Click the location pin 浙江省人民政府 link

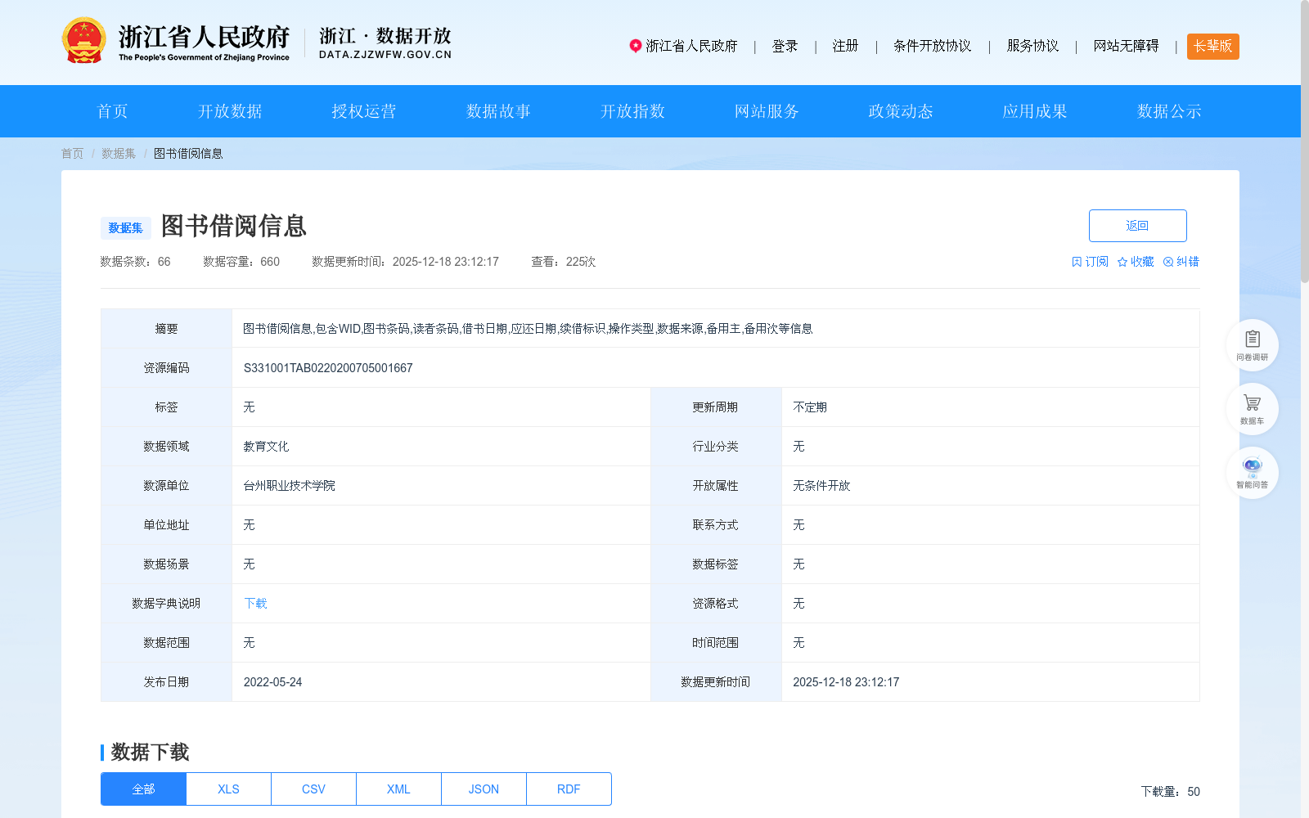point(683,46)
